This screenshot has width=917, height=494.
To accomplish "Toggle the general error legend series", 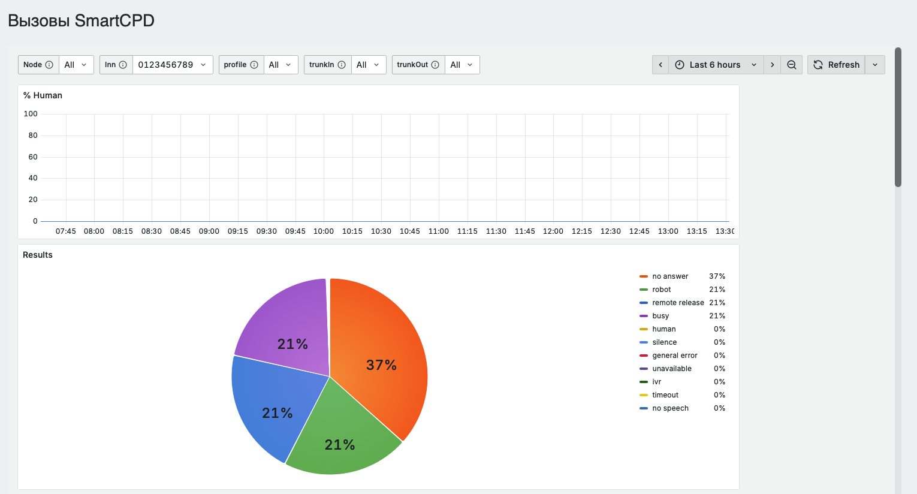I will click(x=675, y=356).
